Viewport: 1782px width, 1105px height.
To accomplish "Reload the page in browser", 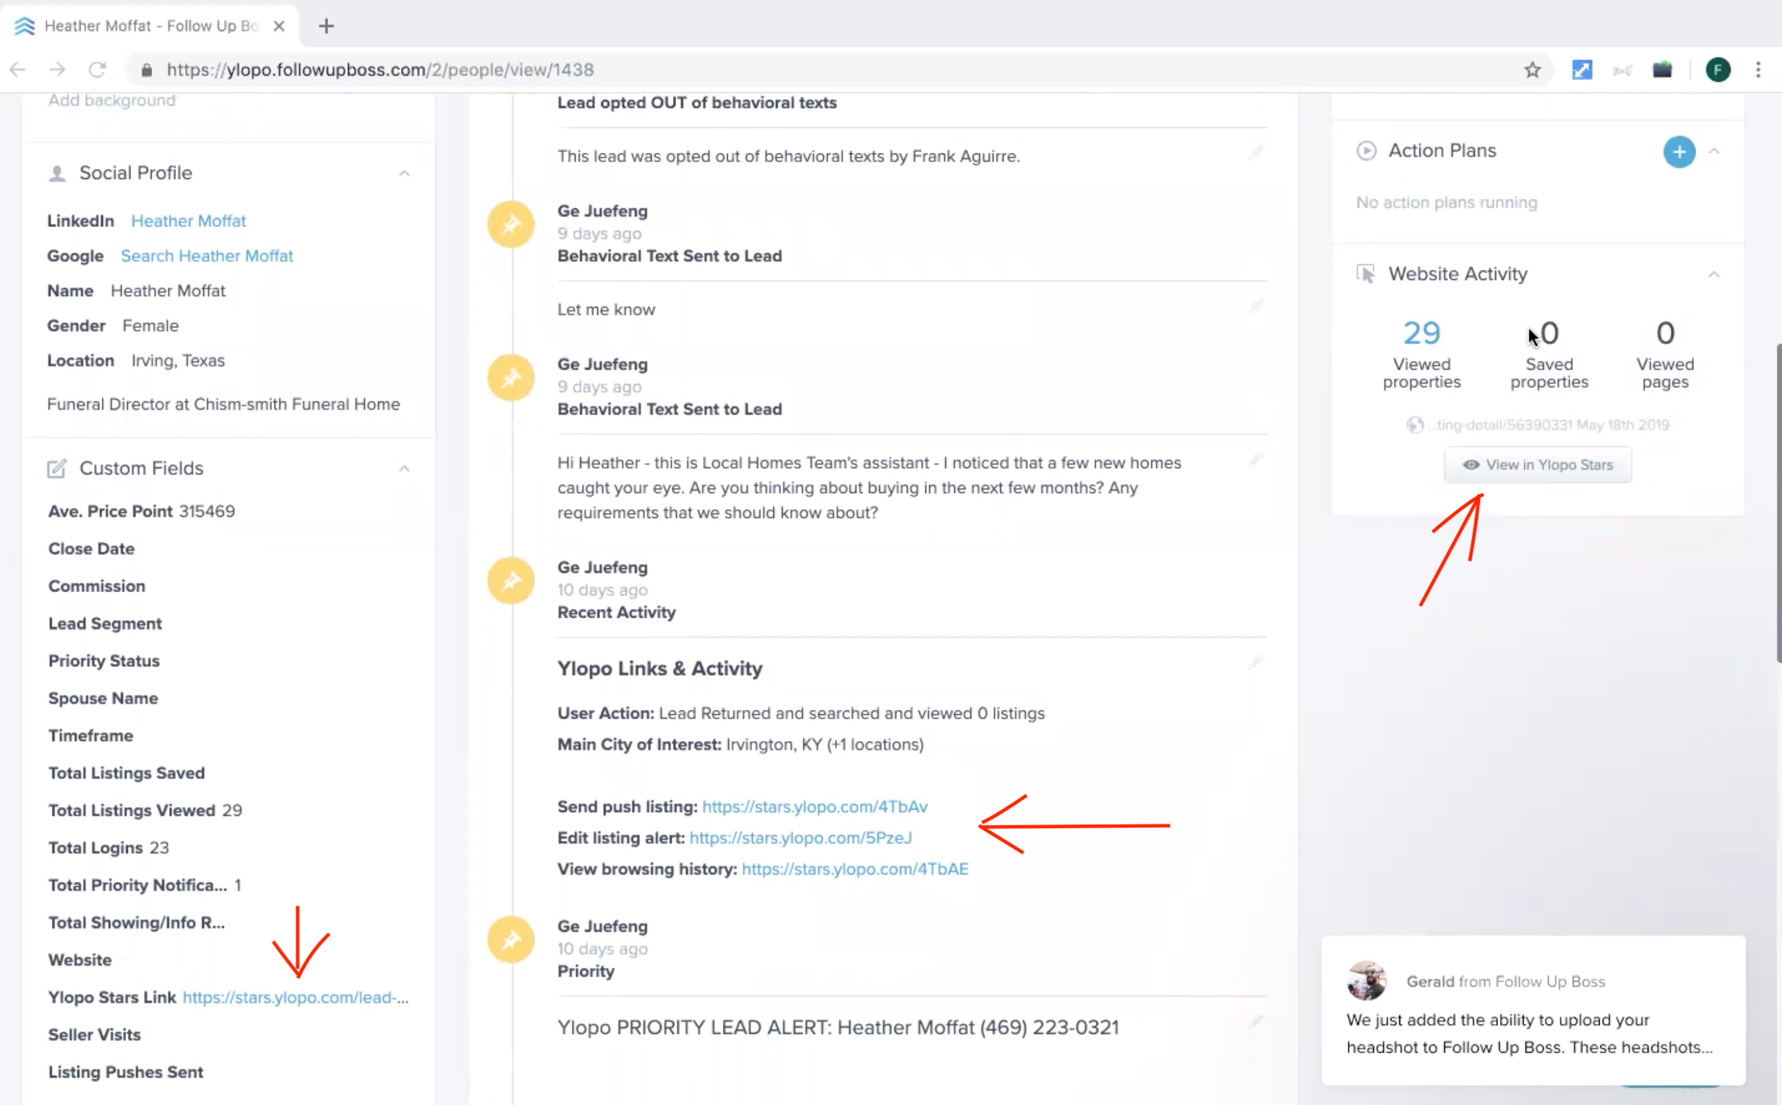I will (x=97, y=70).
